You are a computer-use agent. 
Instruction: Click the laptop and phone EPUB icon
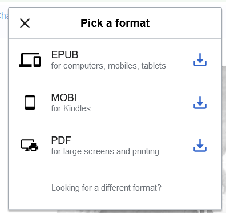30,60
